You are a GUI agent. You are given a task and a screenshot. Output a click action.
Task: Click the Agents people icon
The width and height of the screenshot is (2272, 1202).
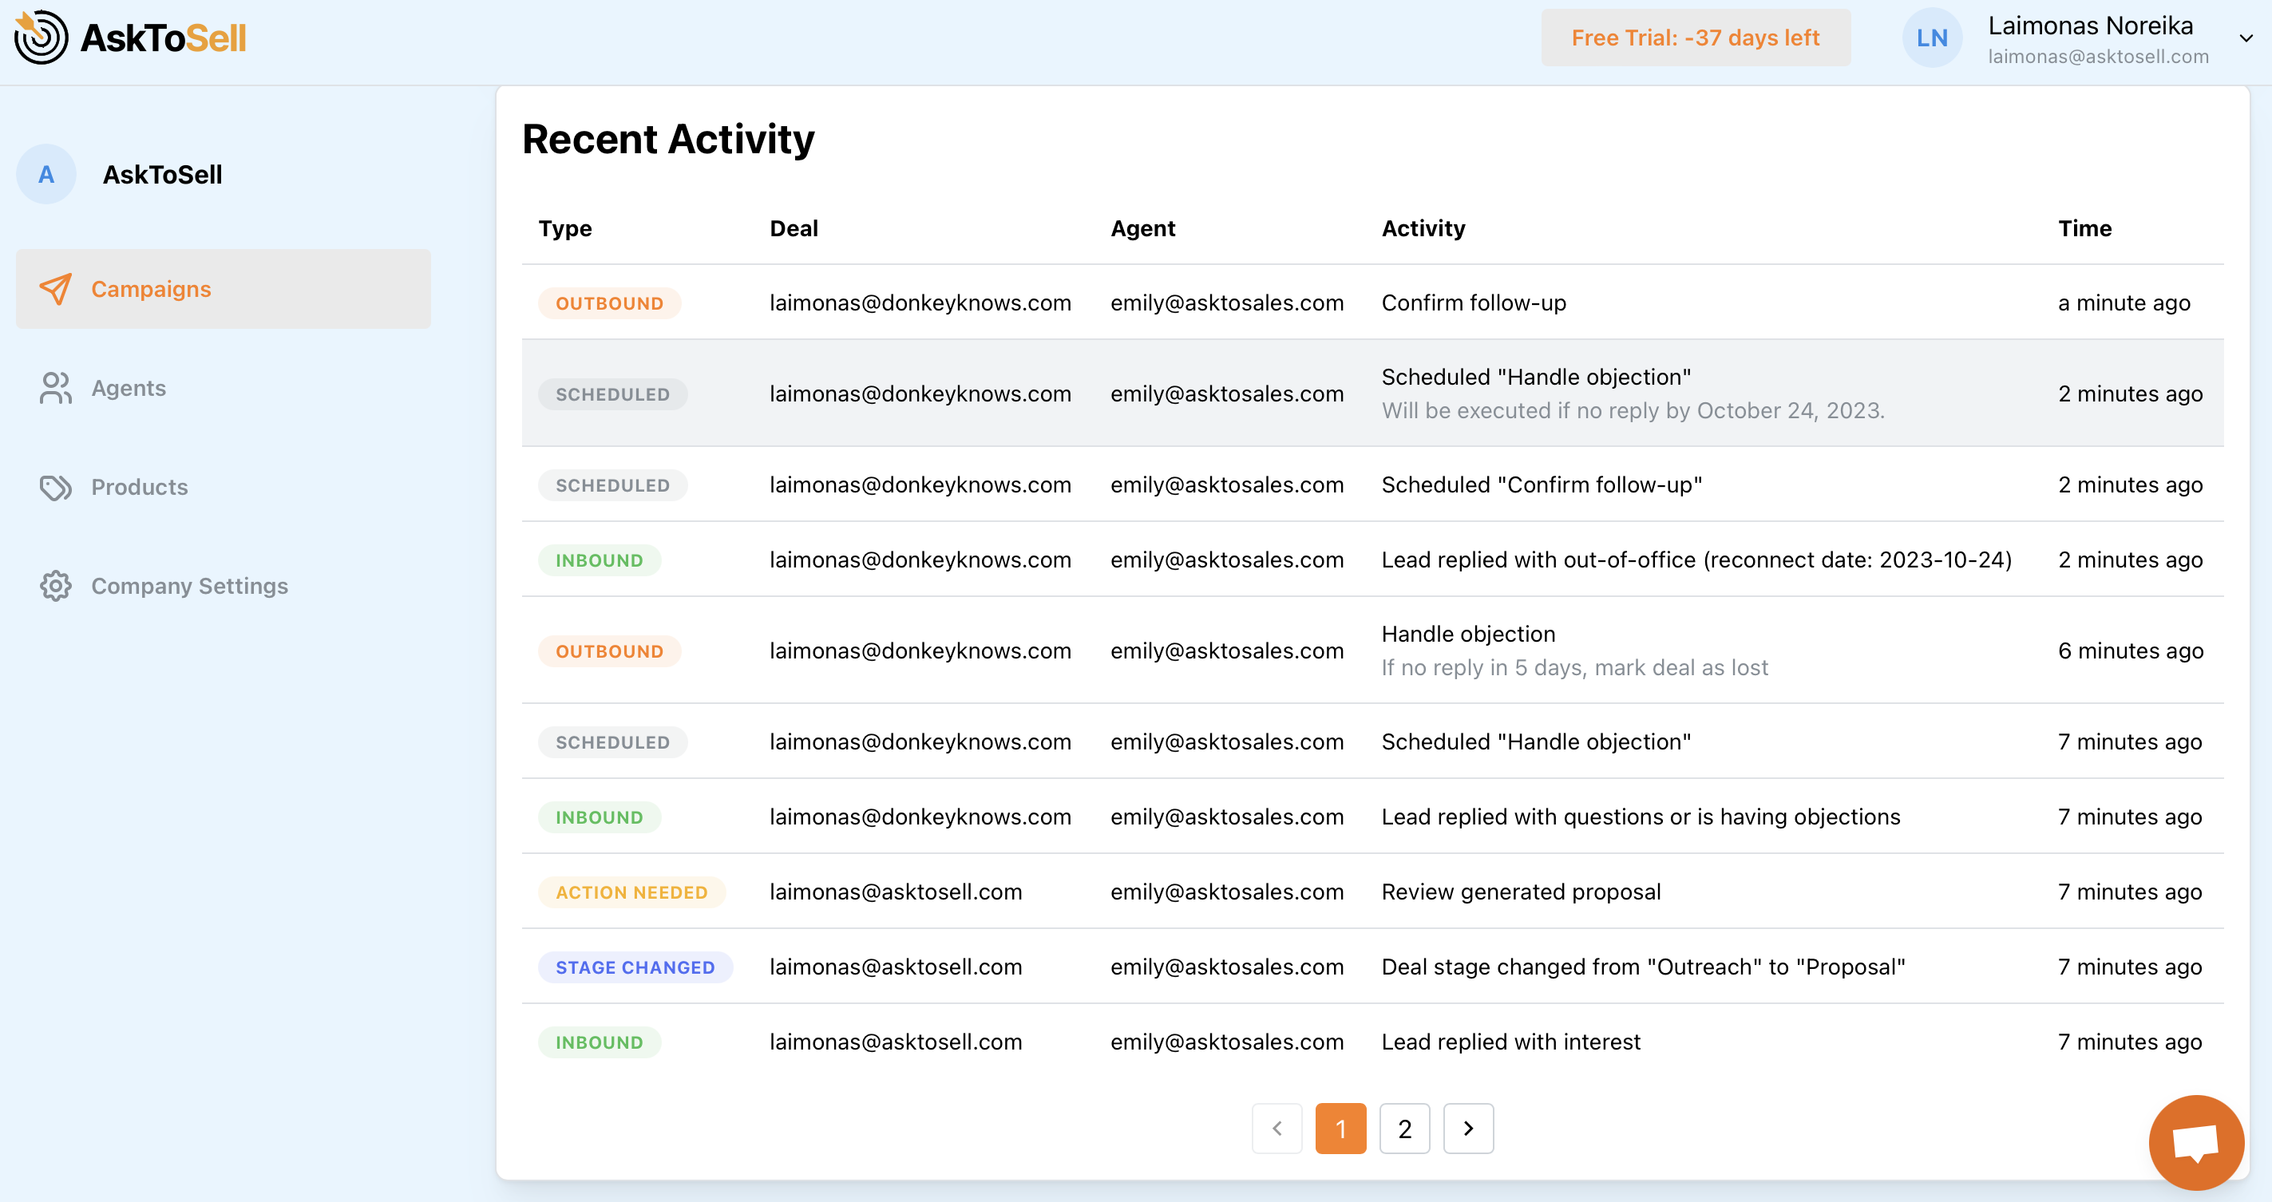pyautogui.click(x=56, y=388)
